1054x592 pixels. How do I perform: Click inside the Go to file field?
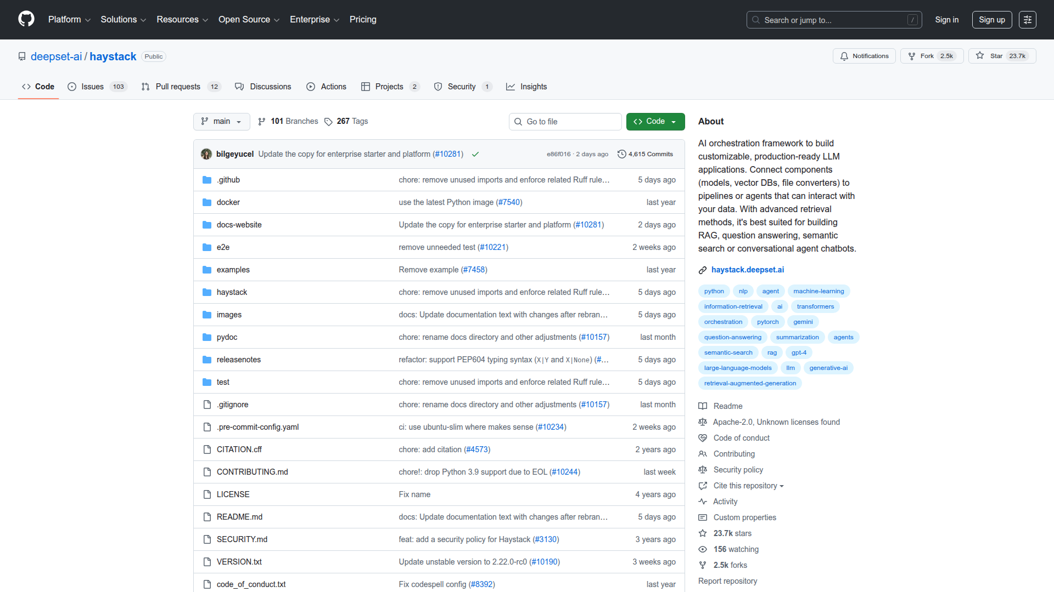point(565,121)
